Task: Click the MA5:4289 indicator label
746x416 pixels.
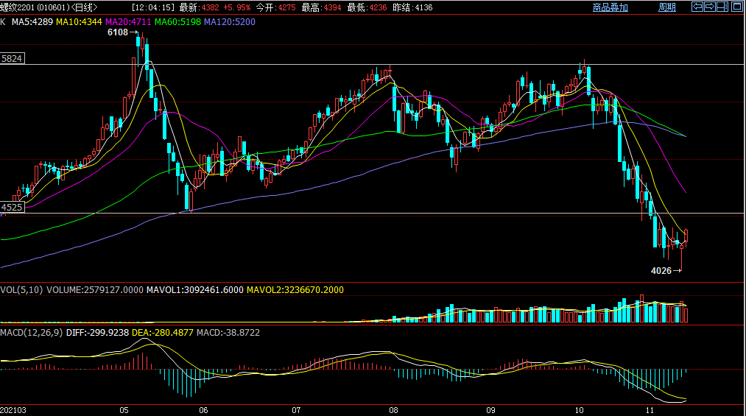Action: tap(32, 22)
